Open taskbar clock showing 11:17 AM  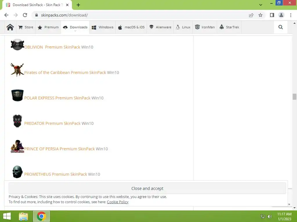pos(284,216)
